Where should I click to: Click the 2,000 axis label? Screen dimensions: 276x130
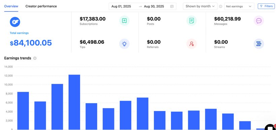(9, 121)
